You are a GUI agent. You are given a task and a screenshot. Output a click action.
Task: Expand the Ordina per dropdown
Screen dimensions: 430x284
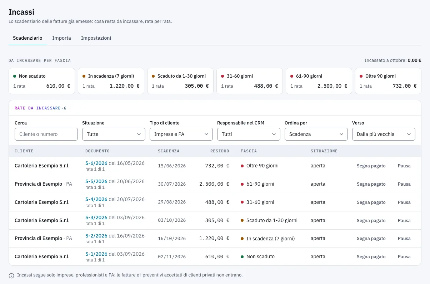coord(316,134)
